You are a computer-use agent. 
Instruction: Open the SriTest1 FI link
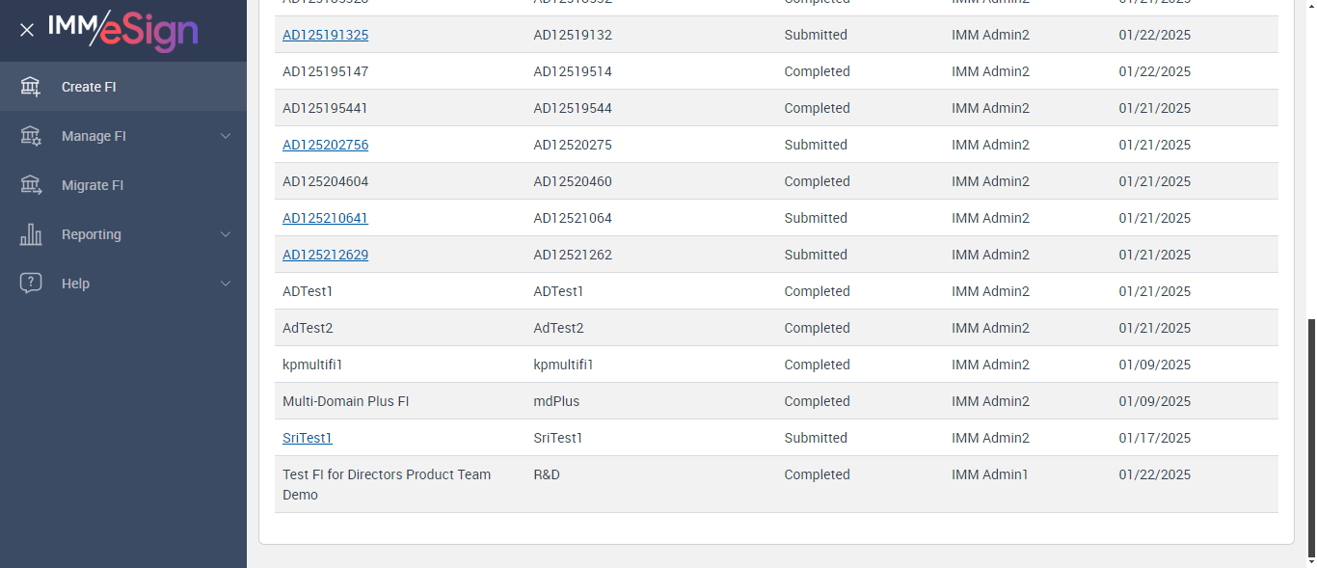308,438
